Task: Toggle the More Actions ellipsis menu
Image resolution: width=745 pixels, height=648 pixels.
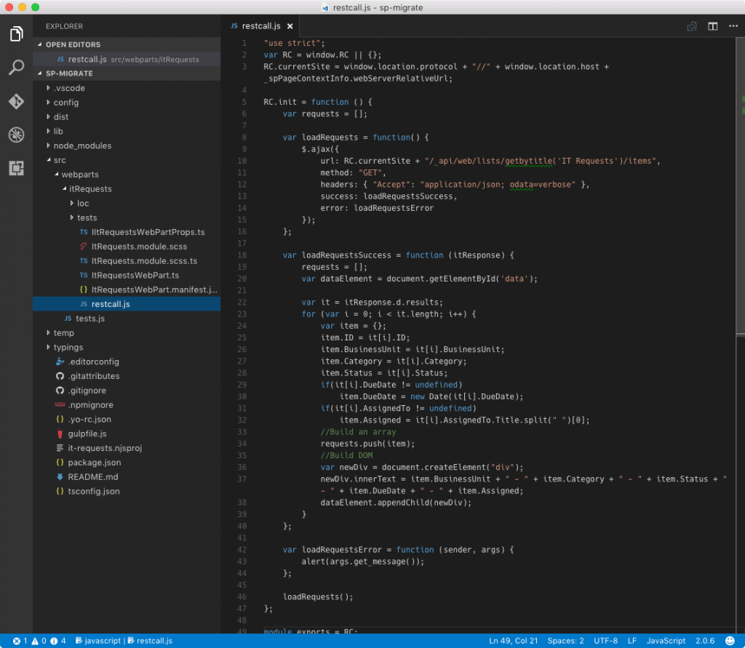Action: click(x=733, y=25)
